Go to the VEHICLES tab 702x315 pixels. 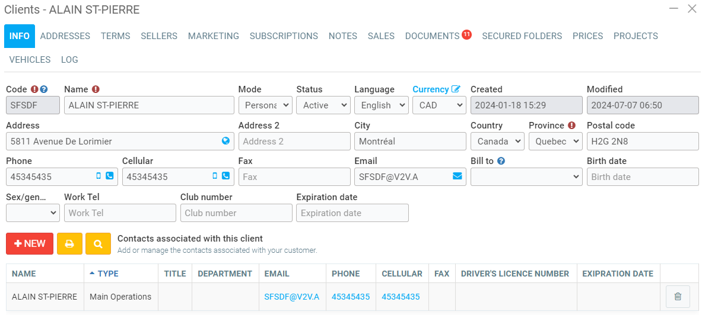[x=30, y=60]
